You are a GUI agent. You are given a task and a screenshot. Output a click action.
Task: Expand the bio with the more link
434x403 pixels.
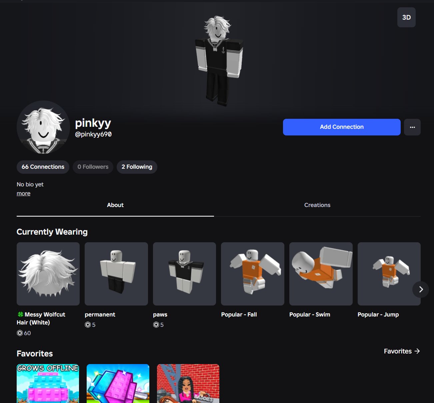(x=23, y=193)
